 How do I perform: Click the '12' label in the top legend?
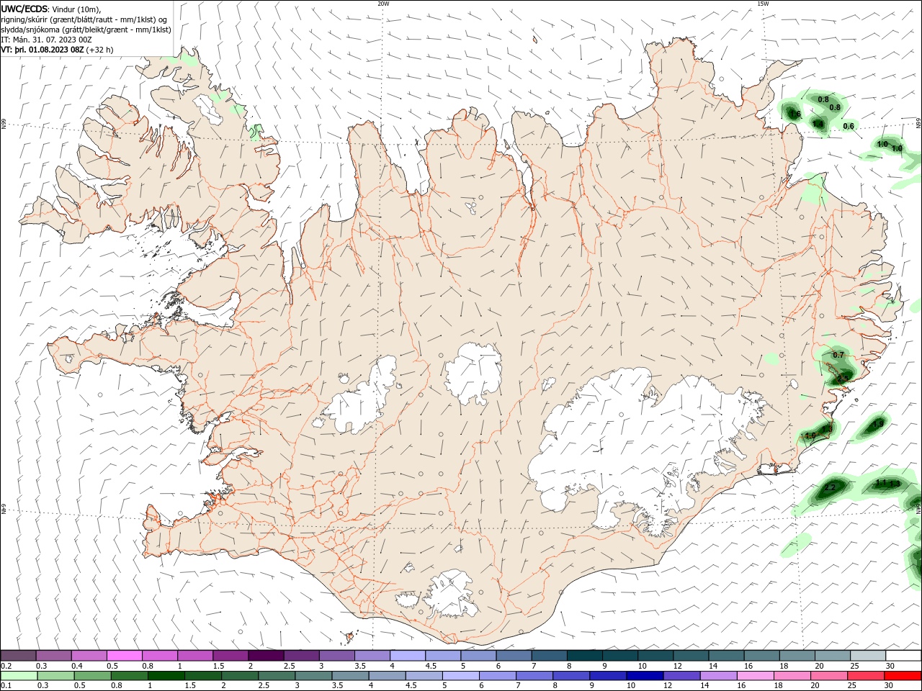click(x=677, y=666)
